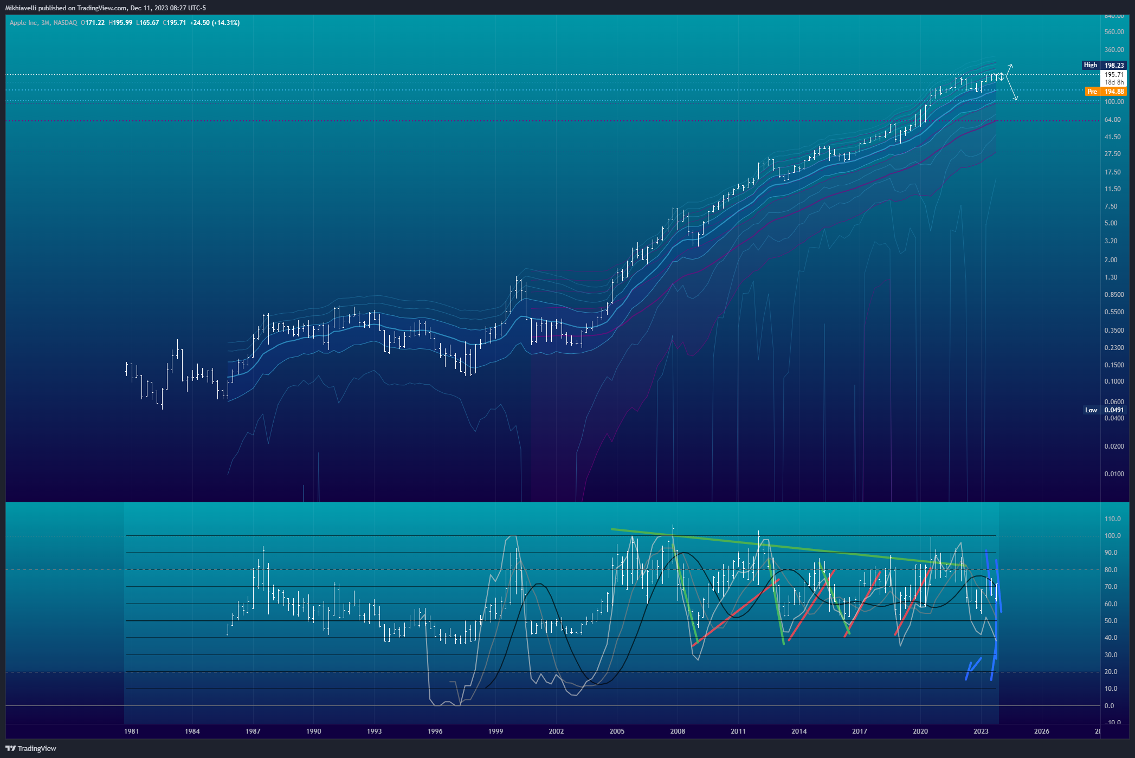Click the TradingView logo at bottom left
Viewport: 1135px width, 758px height.
[x=31, y=748]
